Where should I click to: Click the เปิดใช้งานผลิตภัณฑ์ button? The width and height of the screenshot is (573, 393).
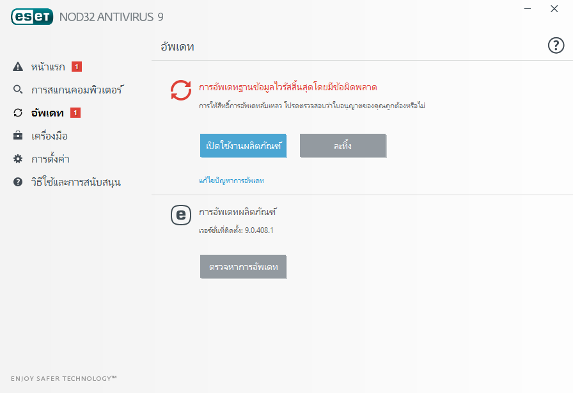tap(243, 146)
